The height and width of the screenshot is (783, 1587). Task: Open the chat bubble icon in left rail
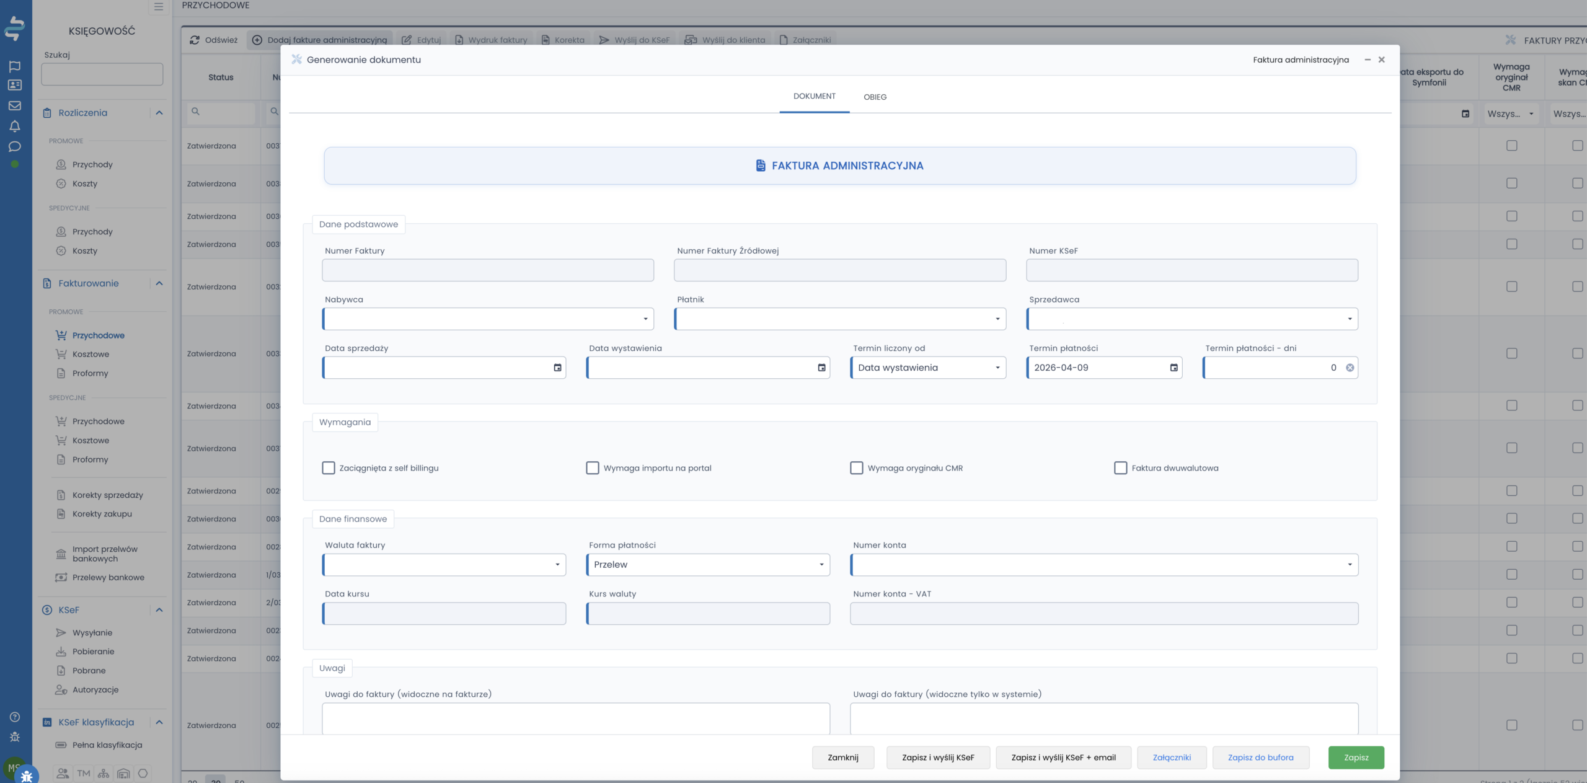[x=15, y=147]
